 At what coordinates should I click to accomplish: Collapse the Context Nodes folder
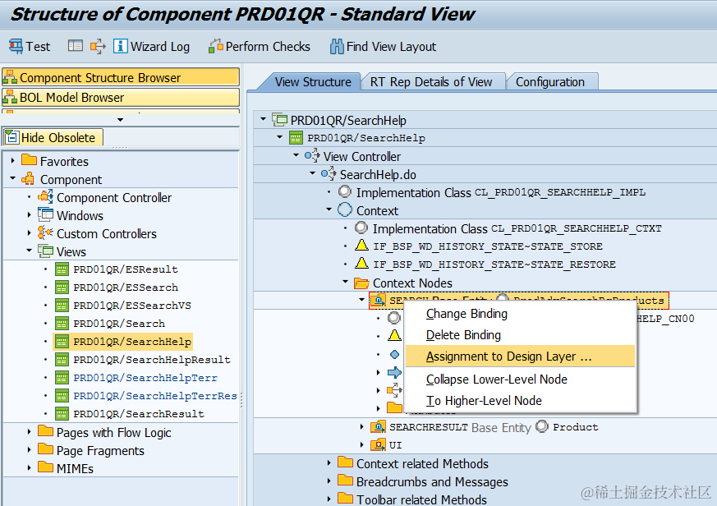346,282
